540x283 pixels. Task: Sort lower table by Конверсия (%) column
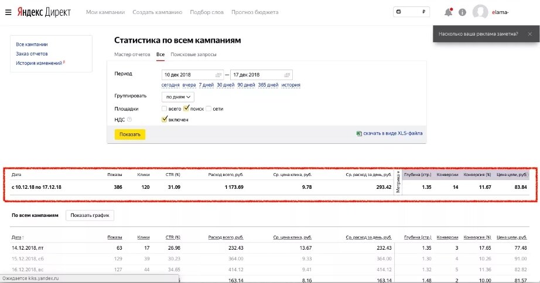click(x=477, y=237)
